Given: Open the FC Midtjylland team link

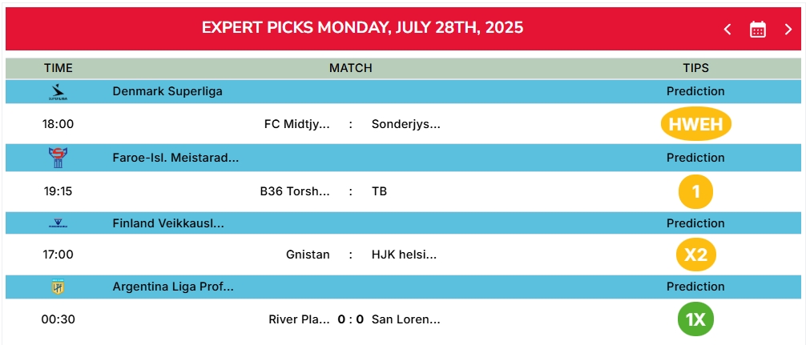Looking at the screenshot, I should point(297,124).
